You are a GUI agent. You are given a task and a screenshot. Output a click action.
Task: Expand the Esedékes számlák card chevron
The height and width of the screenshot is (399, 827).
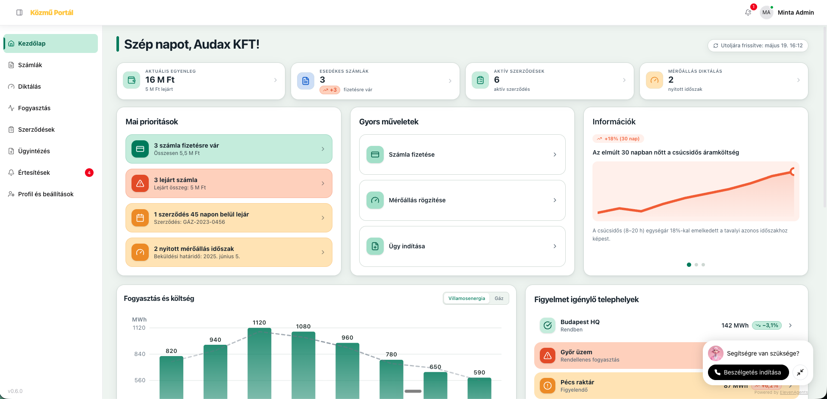(450, 81)
